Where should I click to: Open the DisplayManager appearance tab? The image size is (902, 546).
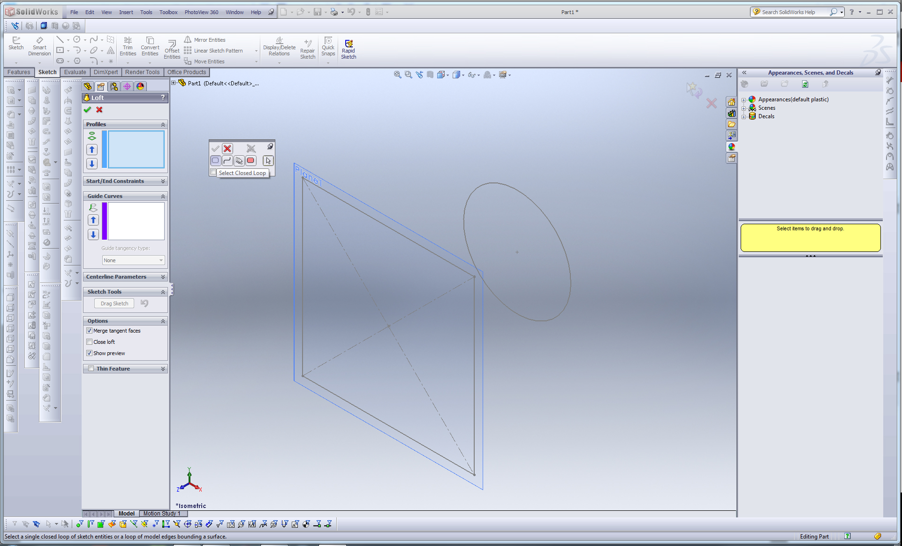click(140, 86)
